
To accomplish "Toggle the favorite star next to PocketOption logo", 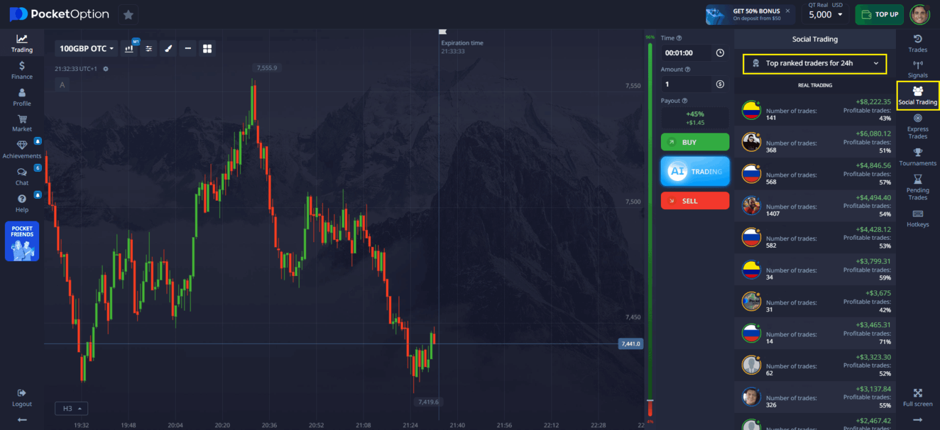I will pos(128,13).
